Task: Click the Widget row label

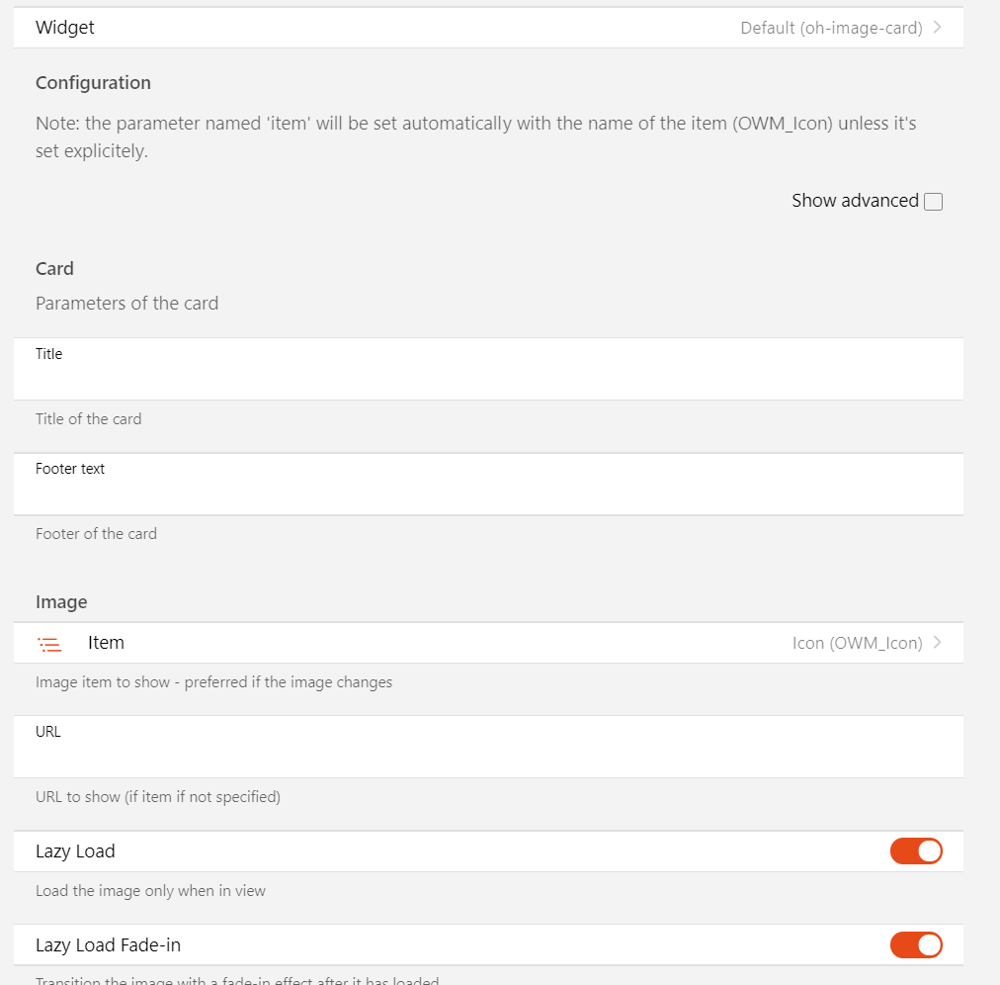Action: coord(65,28)
